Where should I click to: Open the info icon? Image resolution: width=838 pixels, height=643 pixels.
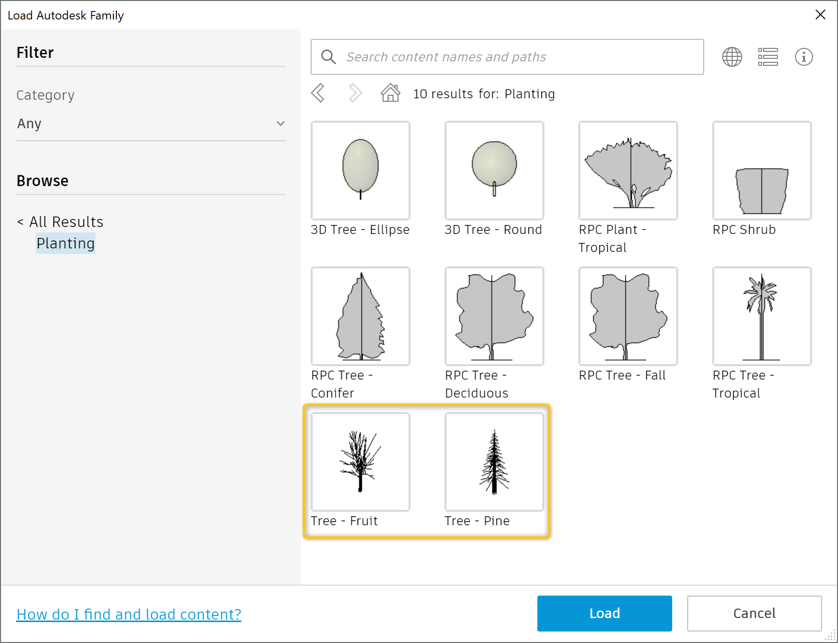[x=804, y=57]
